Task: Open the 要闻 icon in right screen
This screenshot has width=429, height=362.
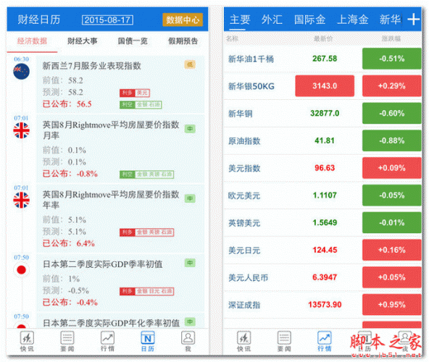Action: (284, 341)
